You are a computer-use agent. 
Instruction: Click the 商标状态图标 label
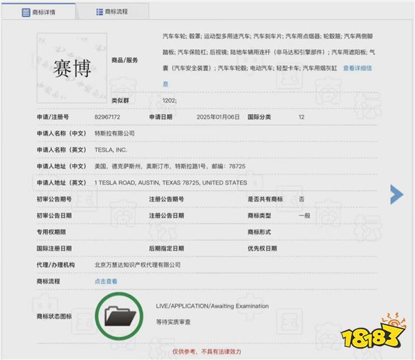coord(54,316)
